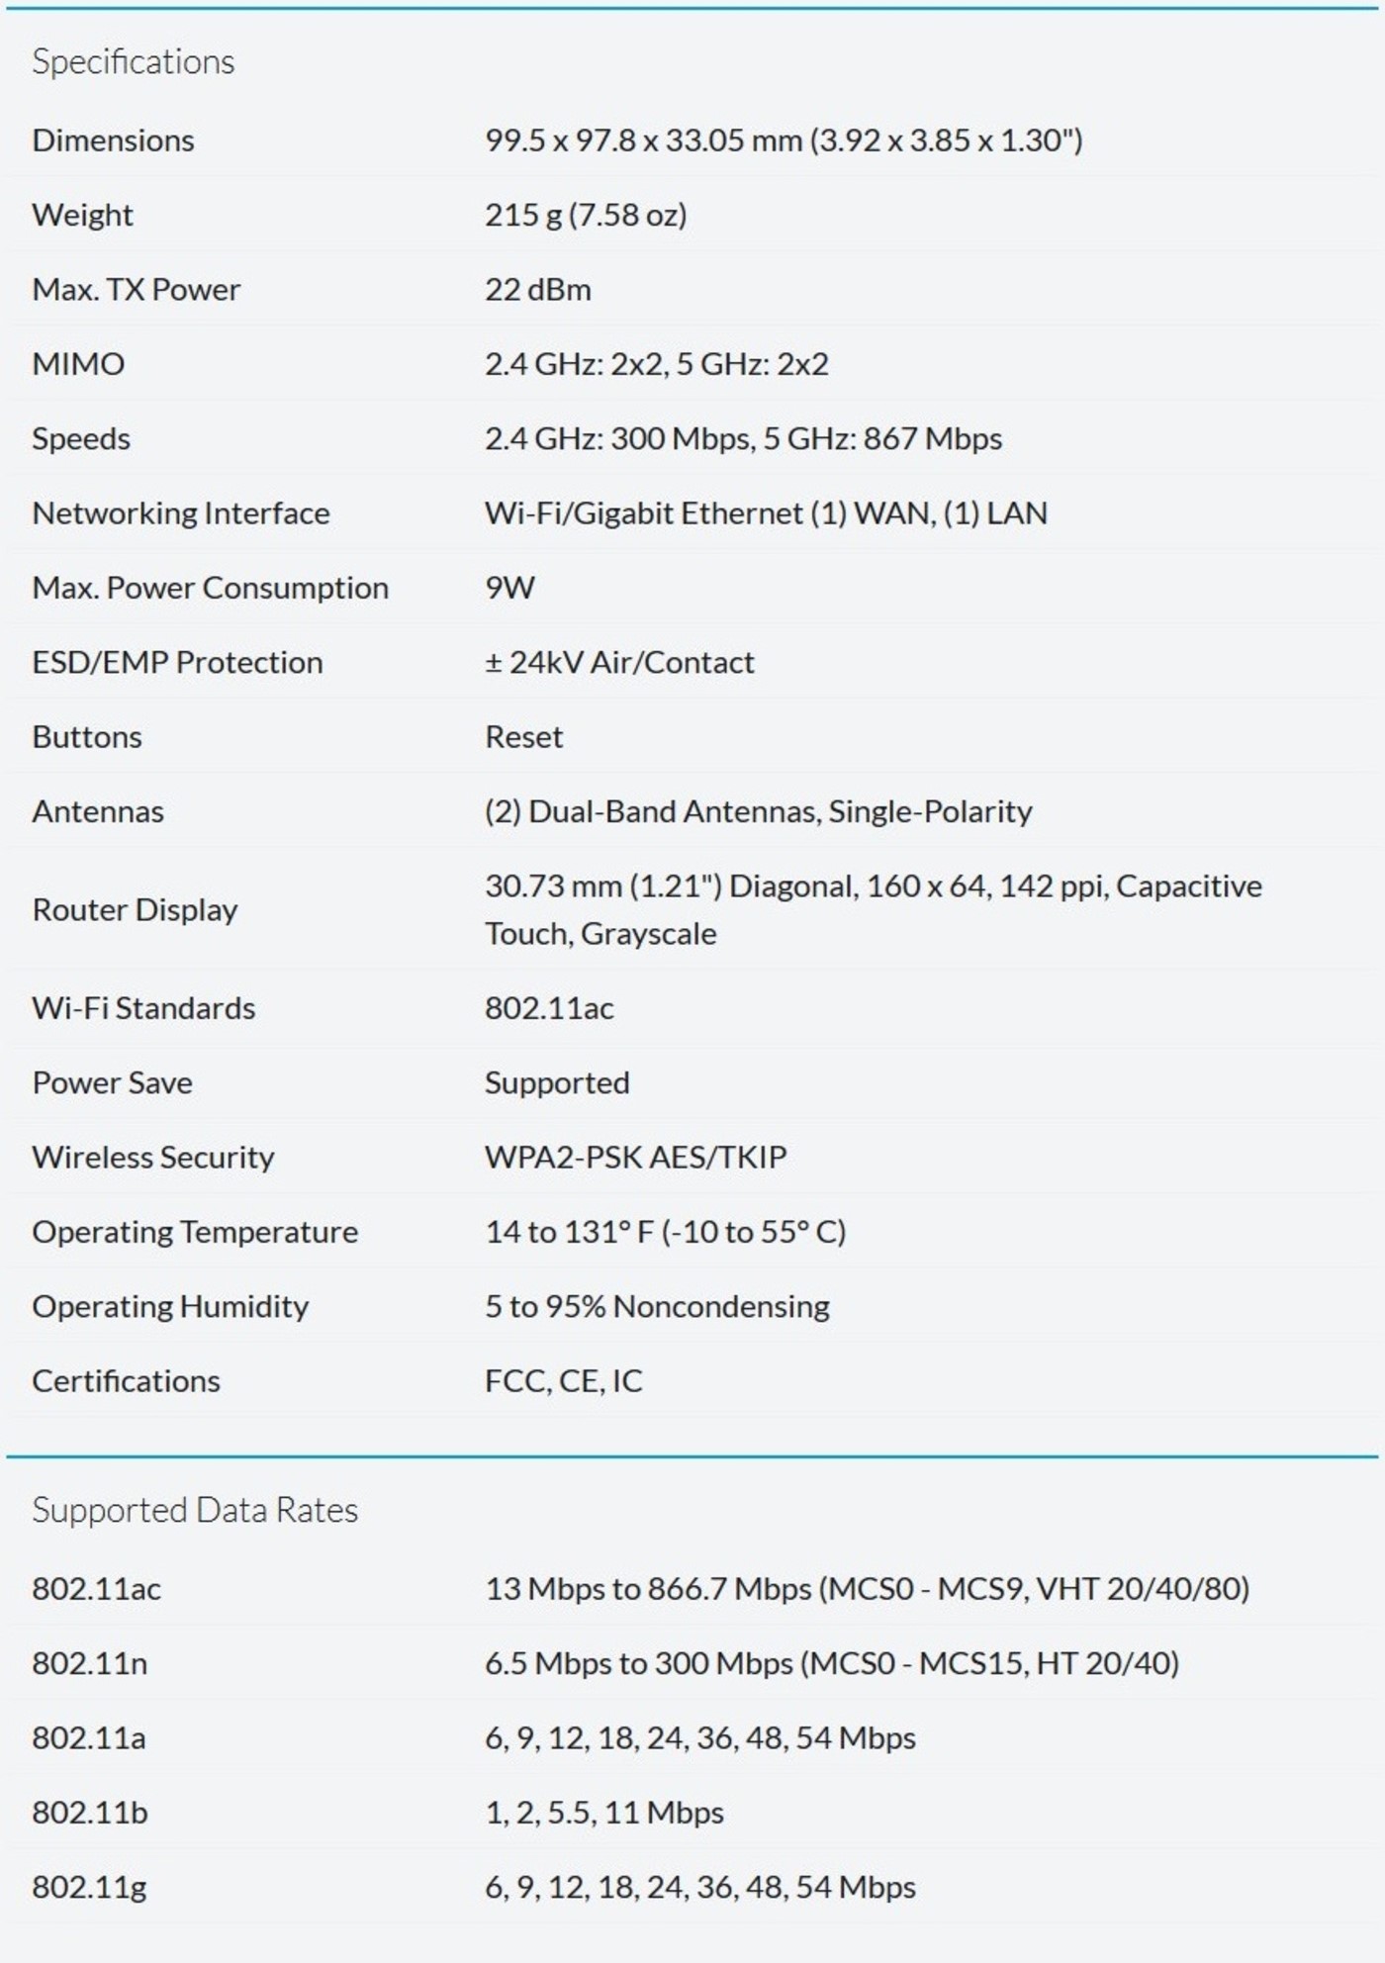Click the MIMO 2x2 value text

click(x=657, y=364)
